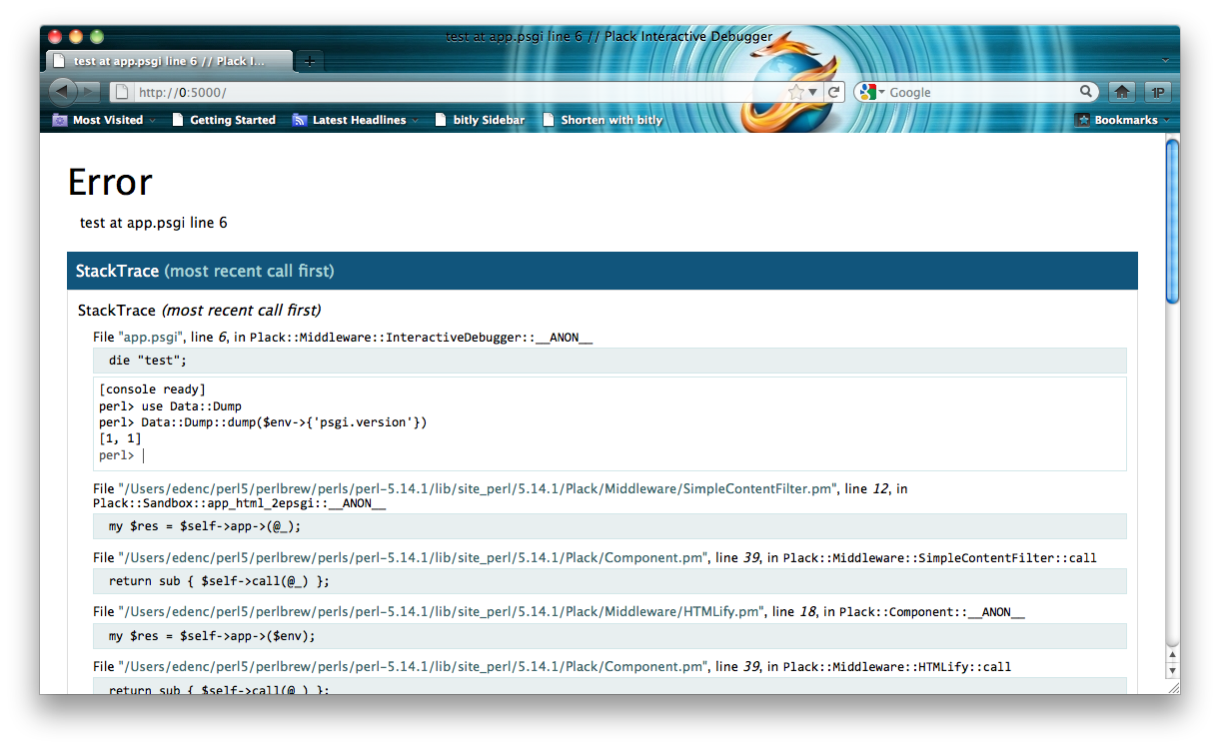Run search with the magnifier icon
This screenshot has height=749, width=1220.
pos(1086,92)
